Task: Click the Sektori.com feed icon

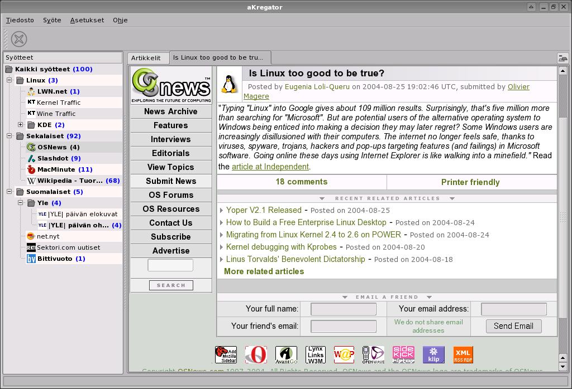Action: tap(31, 247)
